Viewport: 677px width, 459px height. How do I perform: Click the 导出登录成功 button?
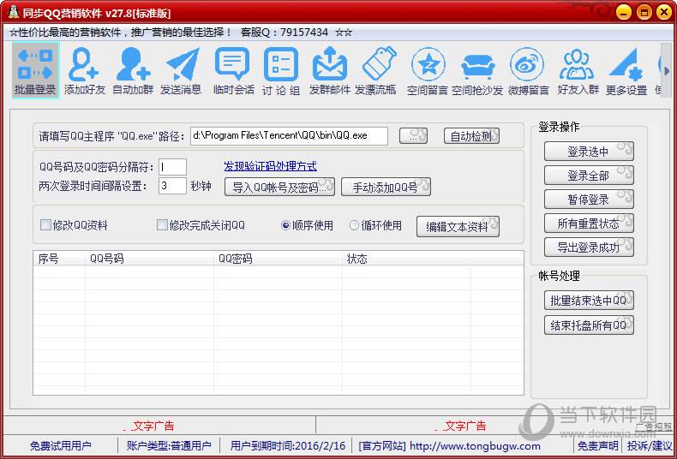589,247
